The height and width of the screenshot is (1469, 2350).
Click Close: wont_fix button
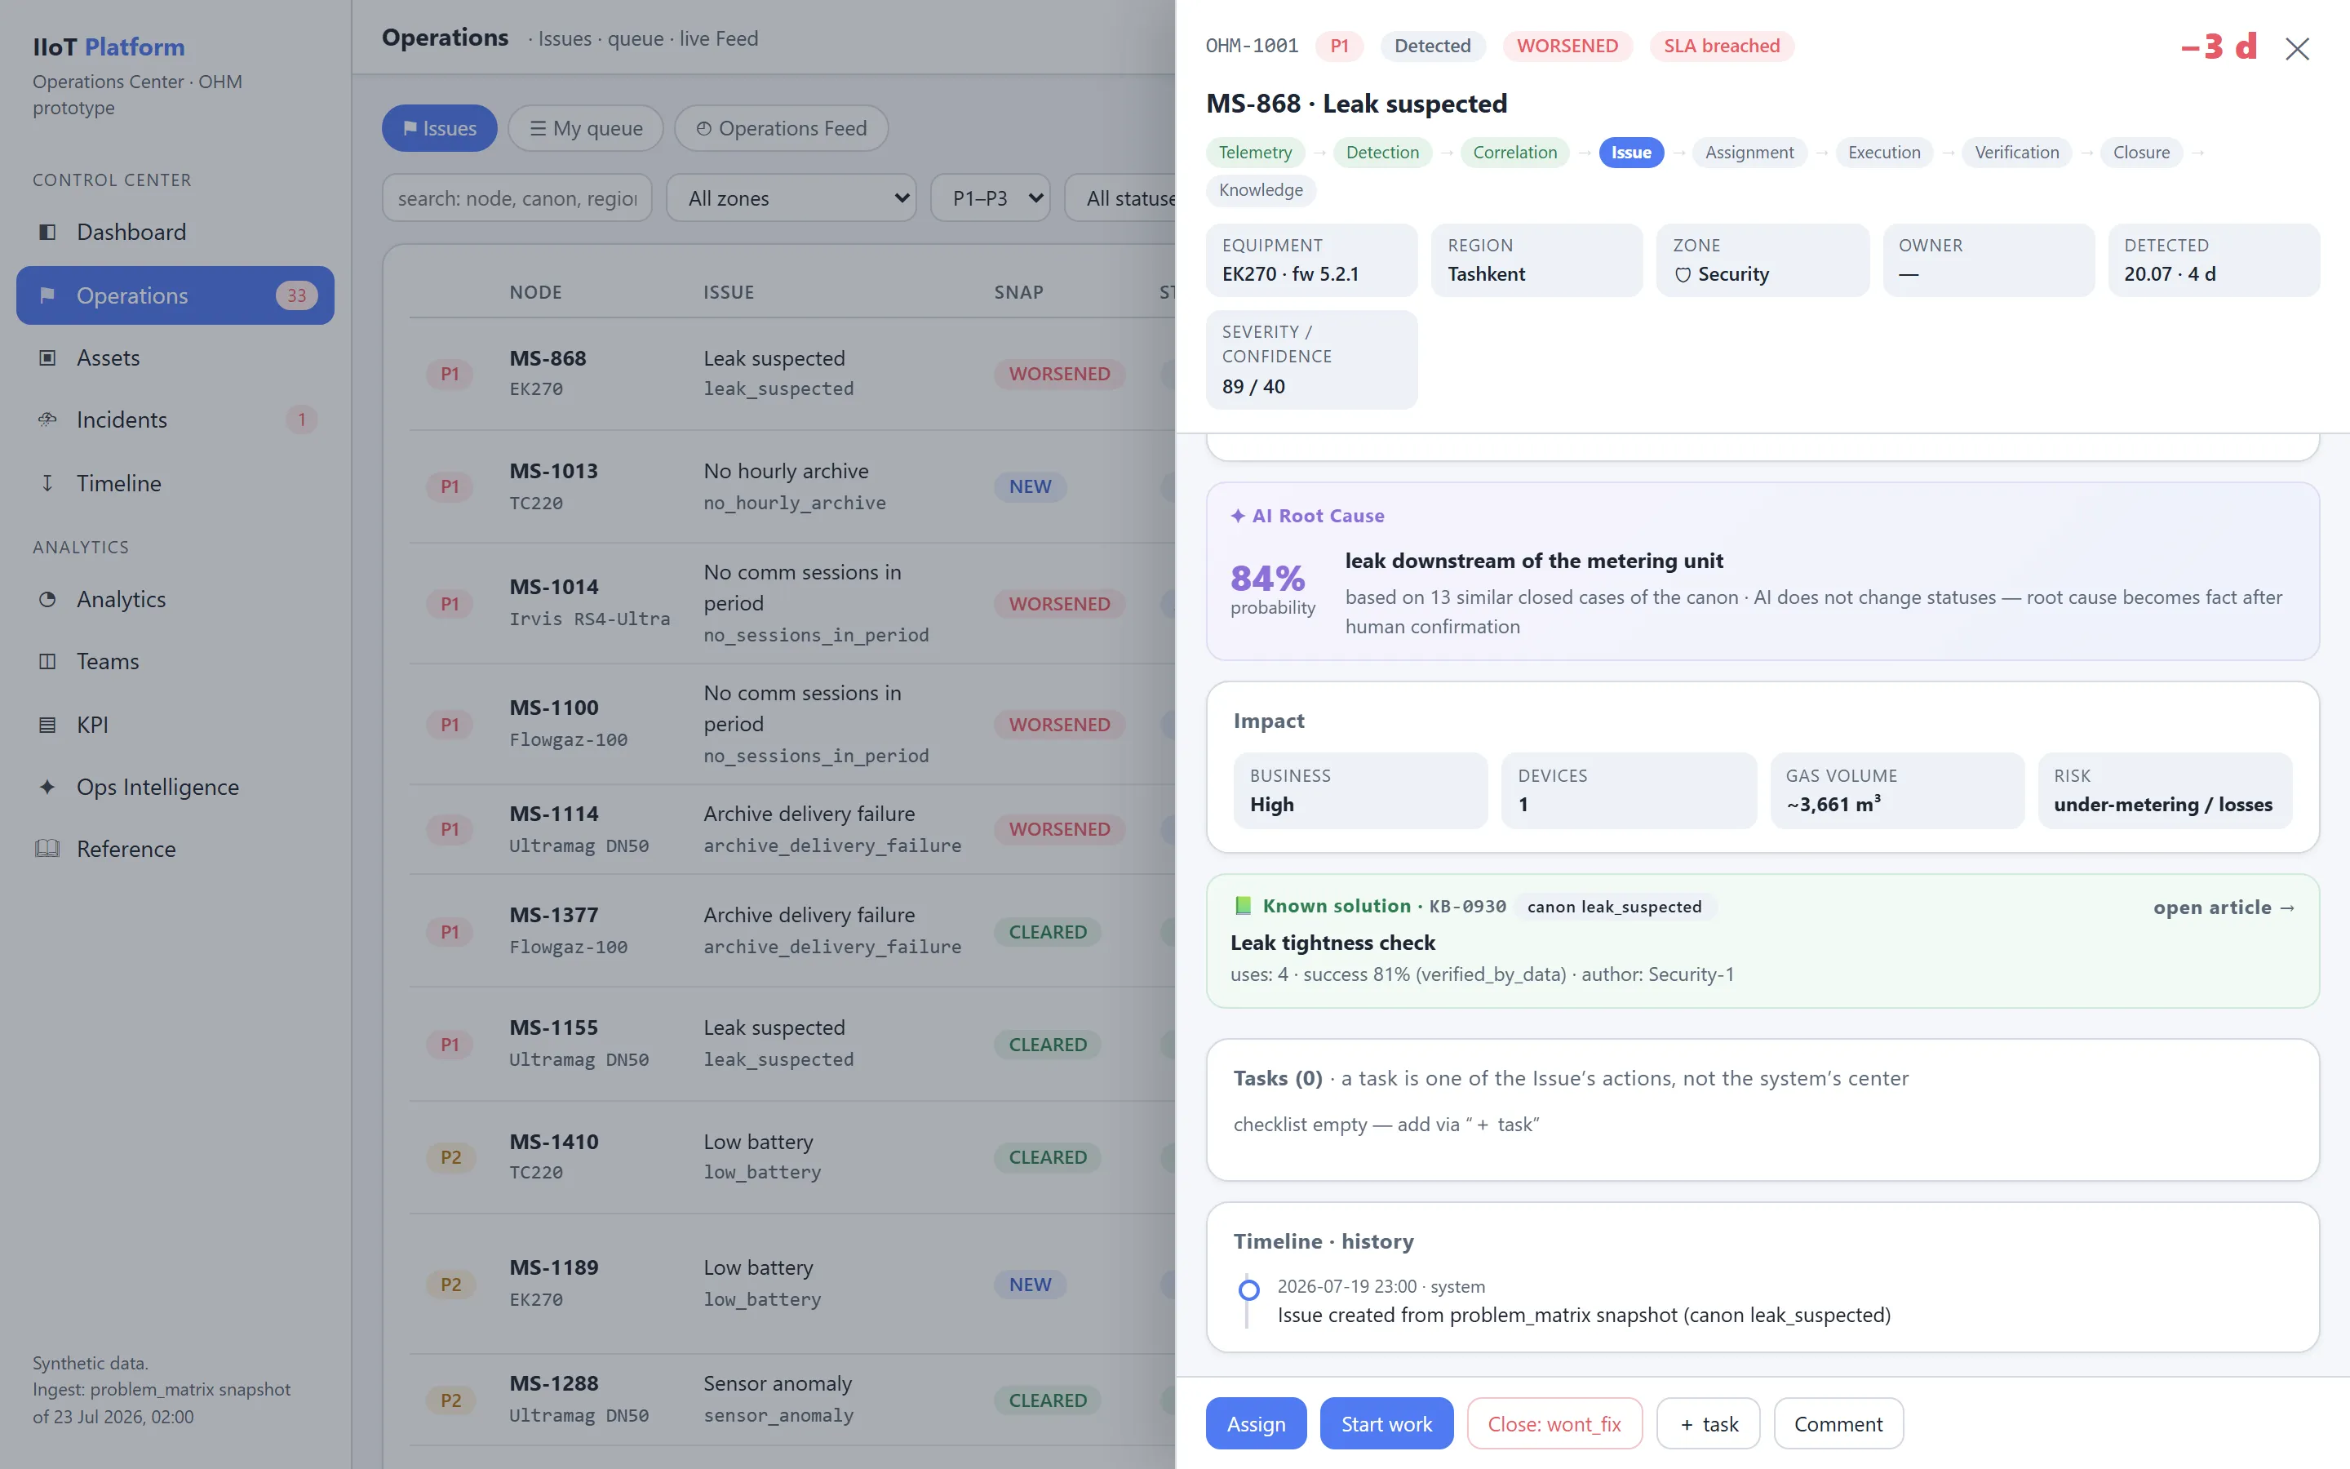click(1554, 1423)
